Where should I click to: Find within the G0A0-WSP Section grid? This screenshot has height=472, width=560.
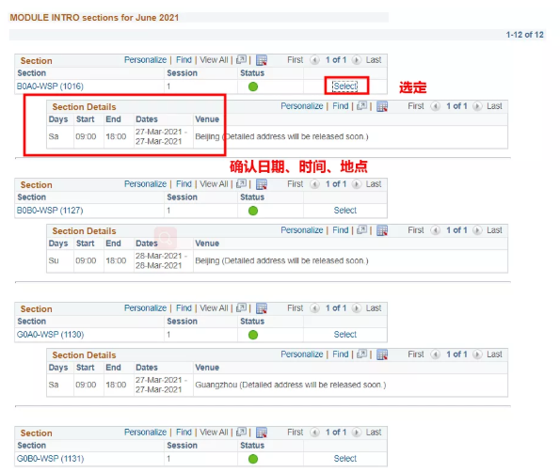click(x=184, y=308)
